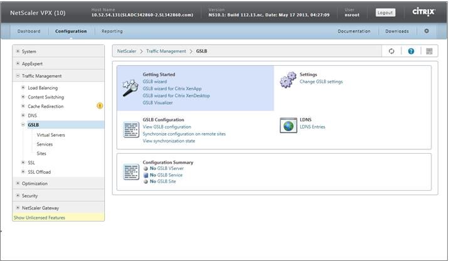The height and width of the screenshot is (261, 449).
Task: Open the Downloads menu item
Action: [397, 31]
